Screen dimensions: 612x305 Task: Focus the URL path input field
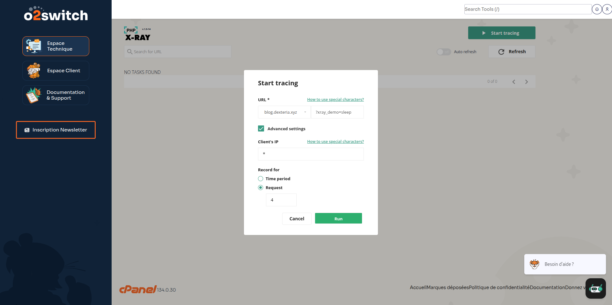coord(337,112)
